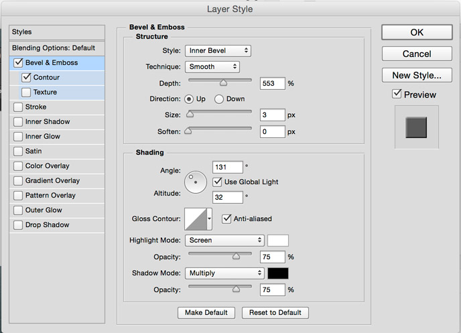The width and height of the screenshot is (461, 333).
Task: Uncheck the Bevel & Emboss checkbox
Action: (18, 62)
